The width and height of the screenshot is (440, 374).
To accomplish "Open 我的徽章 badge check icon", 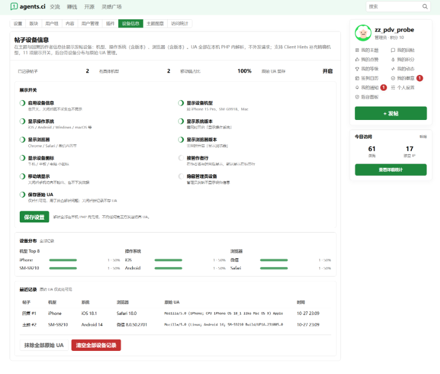I will 393,78.
